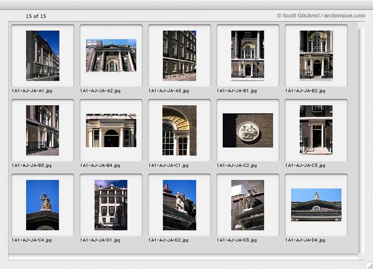Click the filename label 1A1-AJ-JA-D1.jpg
The height and width of the screenshot is (269, 373).
100,240
